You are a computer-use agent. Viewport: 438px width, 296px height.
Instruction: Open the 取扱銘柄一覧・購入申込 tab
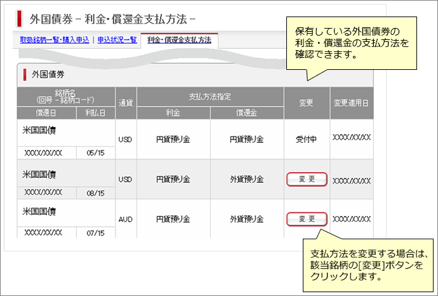point(55,40)
